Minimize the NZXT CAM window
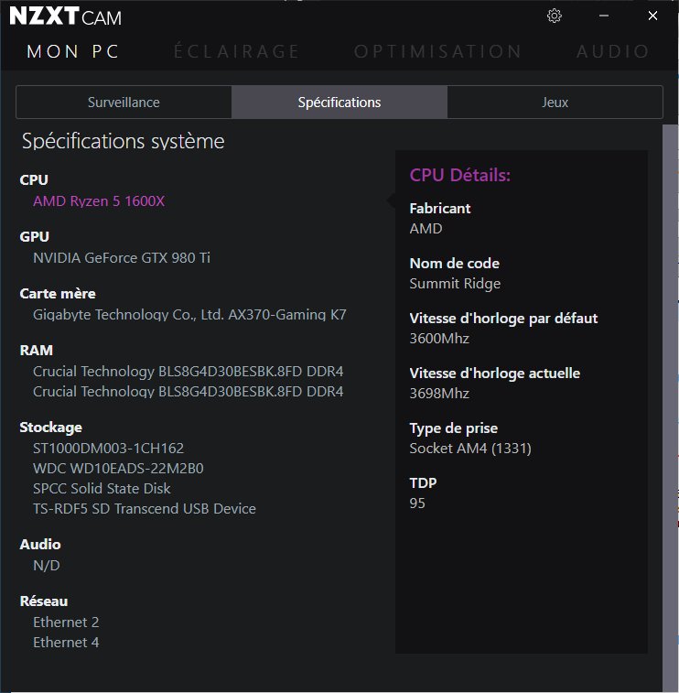This screenshot has height=693, width=679. pyautogui.click(x=603, y=16)
